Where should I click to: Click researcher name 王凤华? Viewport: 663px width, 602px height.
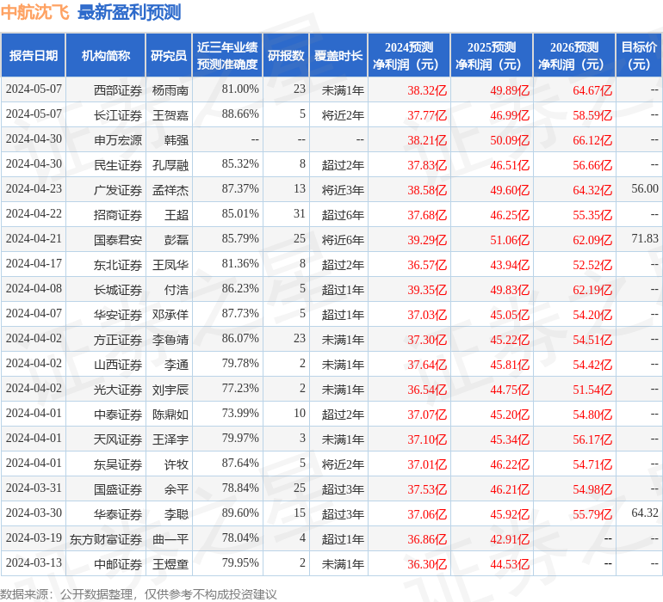pos(170,265)
